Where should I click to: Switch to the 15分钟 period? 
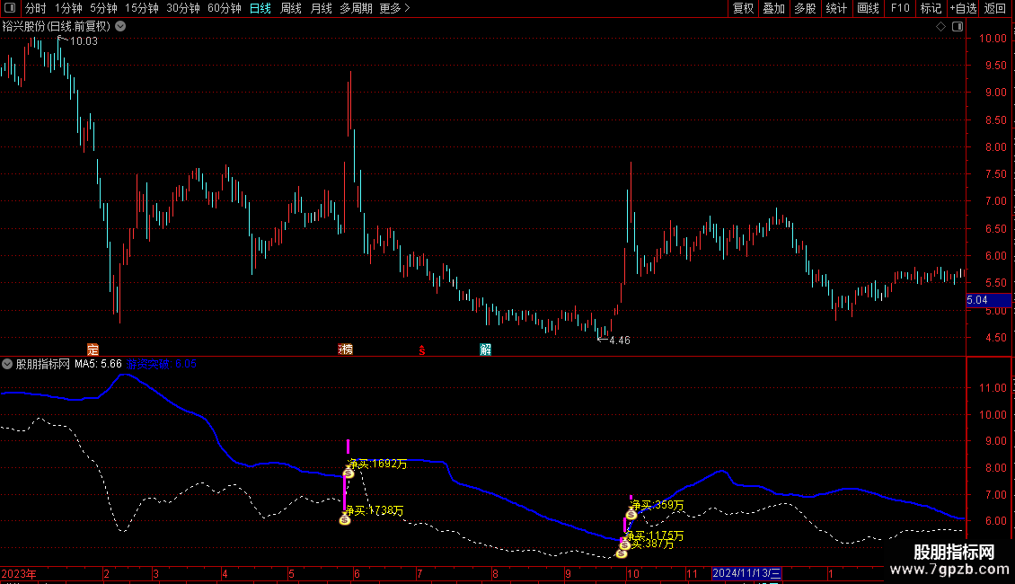click(x=142, y=8)
